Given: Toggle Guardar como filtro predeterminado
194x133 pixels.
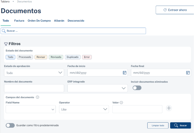Looking at the screenshot, I should [x=10, y=125].
